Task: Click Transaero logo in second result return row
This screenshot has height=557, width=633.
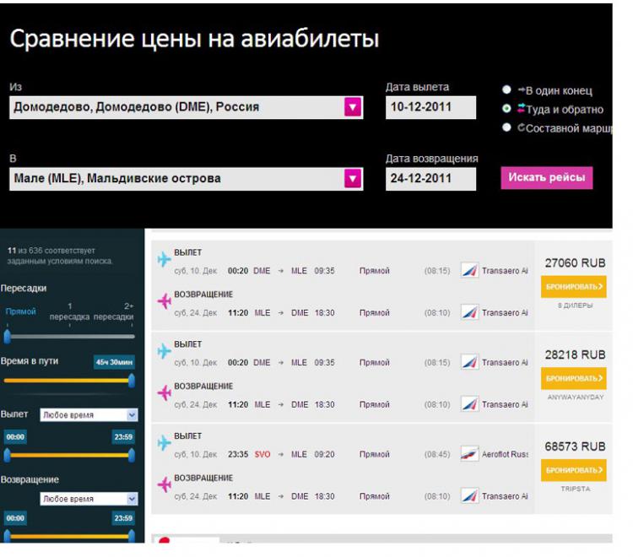Action: coord(469,404)
